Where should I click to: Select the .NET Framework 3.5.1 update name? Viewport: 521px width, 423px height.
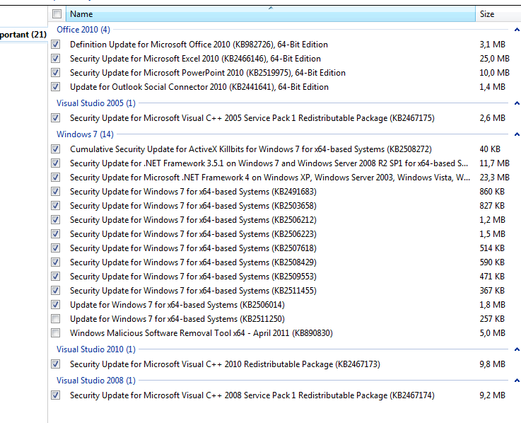269,163
